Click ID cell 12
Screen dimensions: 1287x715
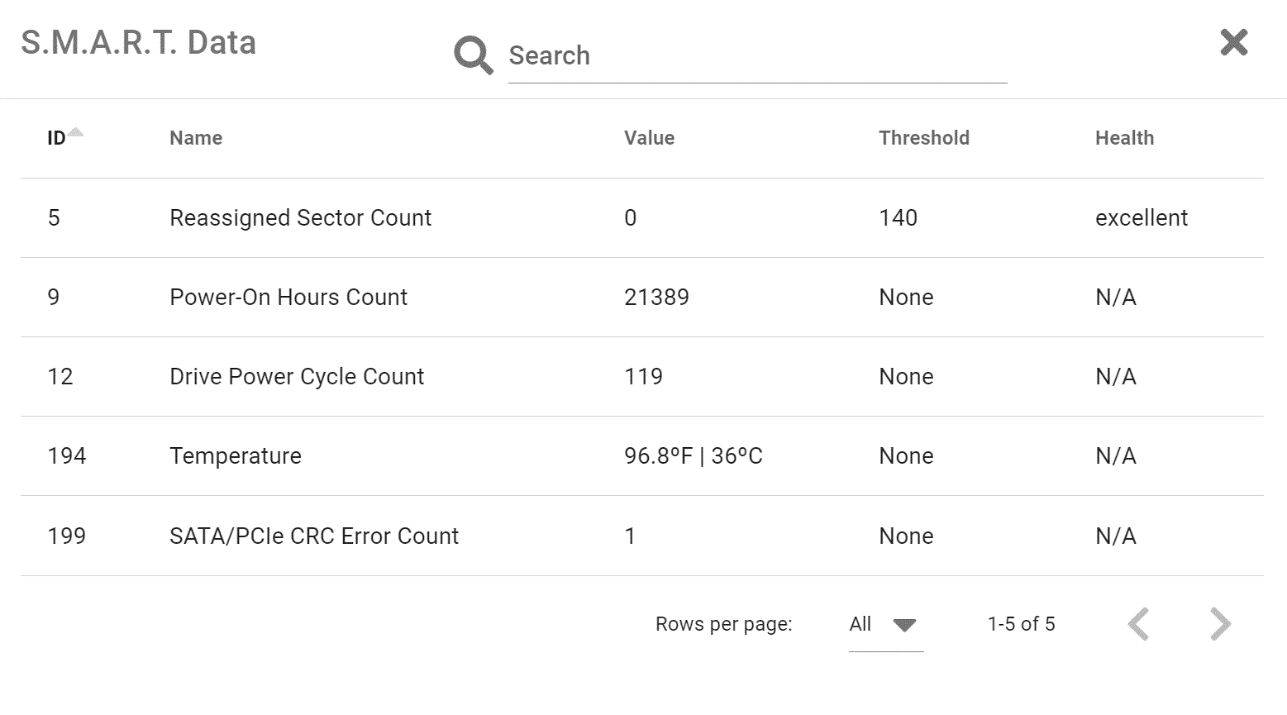click(x=60, y=377)
